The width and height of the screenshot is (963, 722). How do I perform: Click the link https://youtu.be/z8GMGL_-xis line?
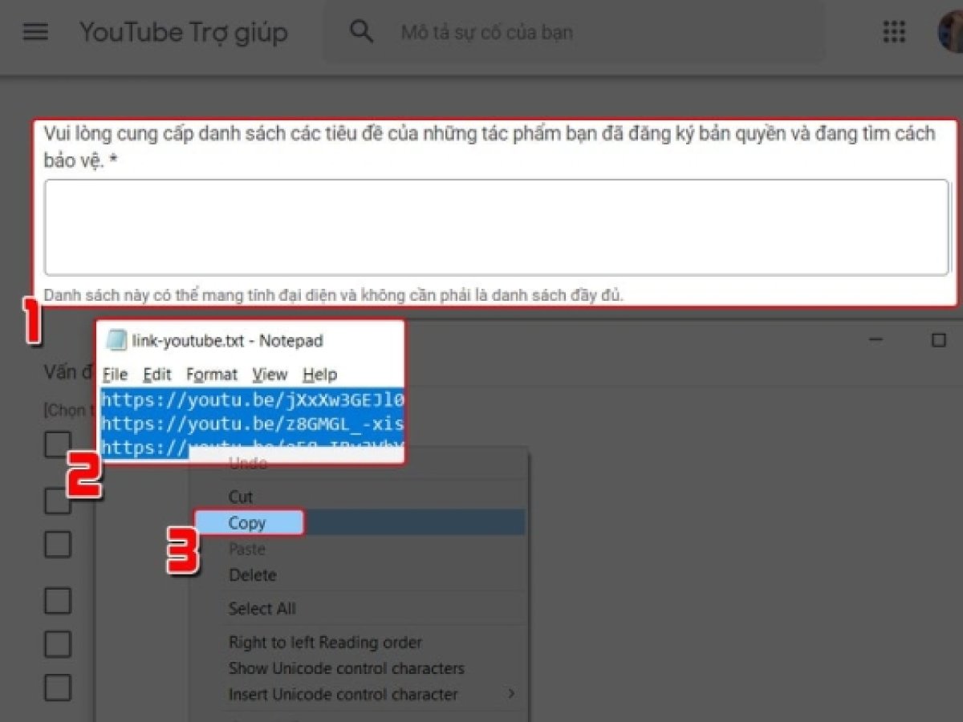coord(252,424)
